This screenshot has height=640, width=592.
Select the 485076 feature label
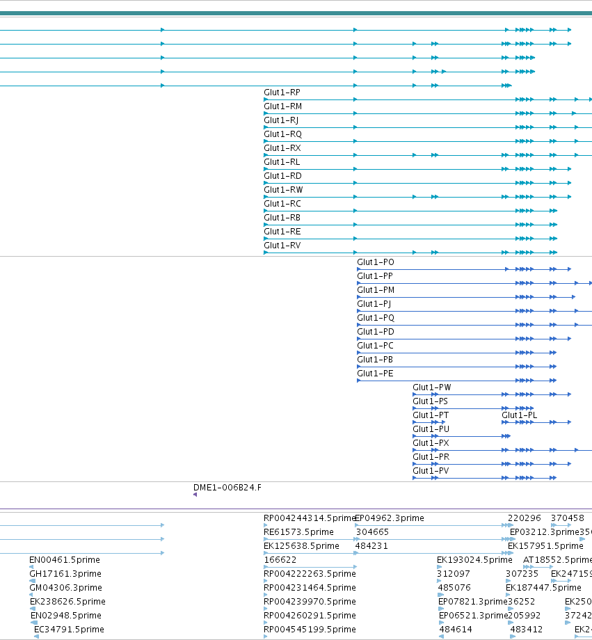(x=454, y=587)
